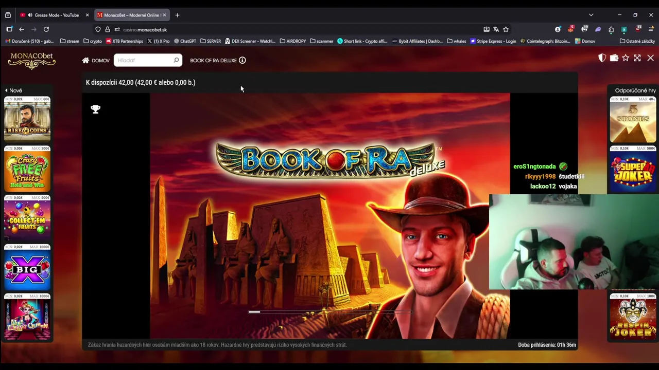Click the Domov home link
659x370 pixels.
[x=96, y=60]
